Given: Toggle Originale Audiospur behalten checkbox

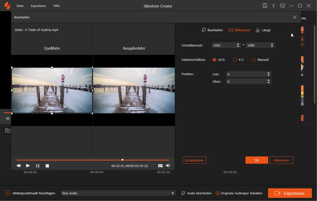Looking at the screenshot, I should (x=218, y=193).
